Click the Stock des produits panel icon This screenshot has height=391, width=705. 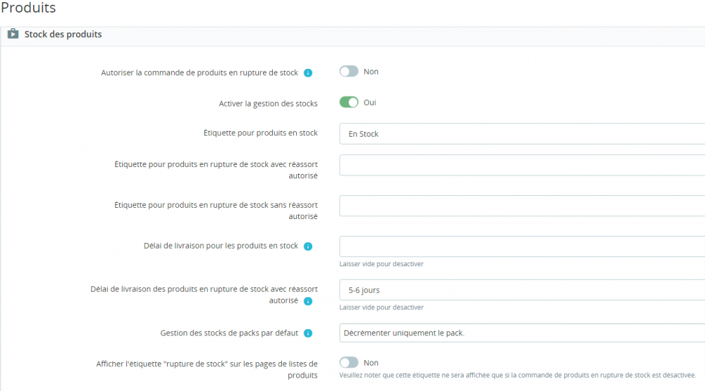coord(13,34)
